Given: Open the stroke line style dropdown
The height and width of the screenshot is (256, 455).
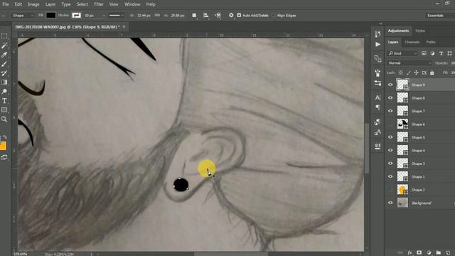Looking at the screenshot, I should [x=116, y=16].
